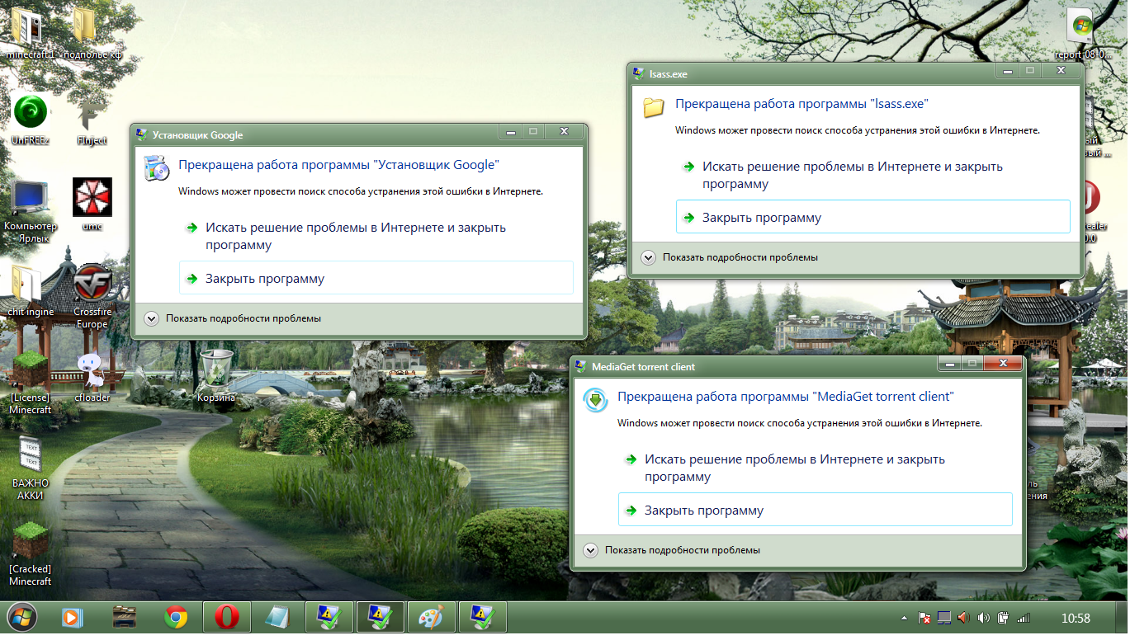Close the MediaGet dialog with red X
Viewport: 1130px width, 640px height.
click(1003, 363)
